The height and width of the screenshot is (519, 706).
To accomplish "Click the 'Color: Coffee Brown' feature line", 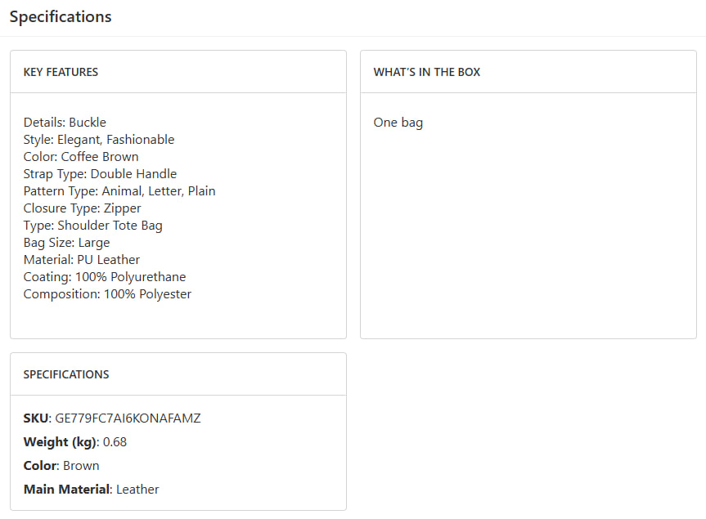I will (81, 157).
